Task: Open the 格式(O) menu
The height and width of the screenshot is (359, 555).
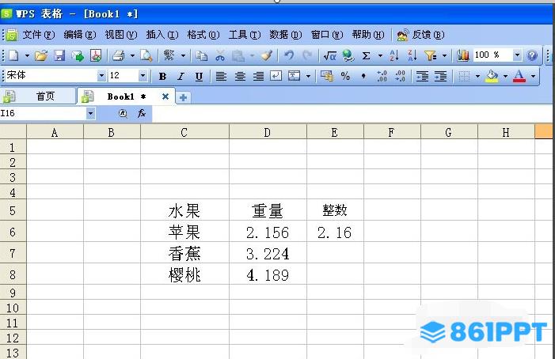Action: pos(203,35)
